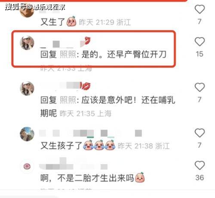The height and width of the screenshot is (198, 215).
Task: Tap the '15' like count number
Action: point(200,54)
